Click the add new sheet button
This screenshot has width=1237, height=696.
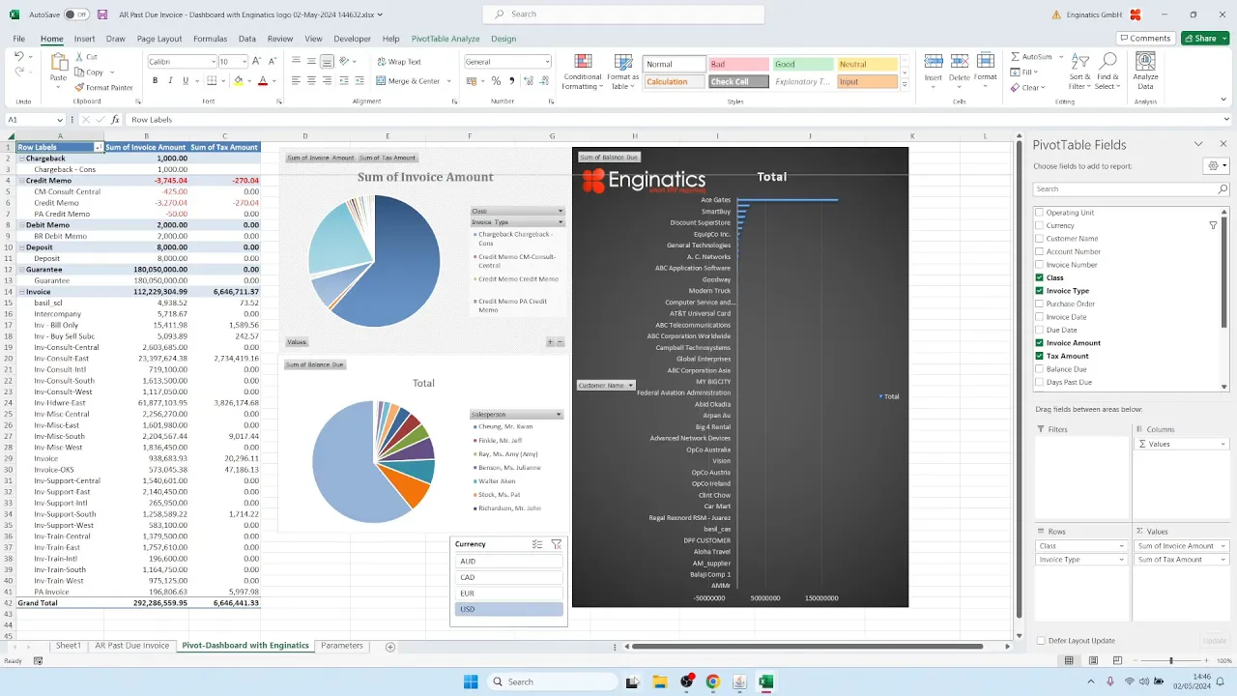[390, 647]
